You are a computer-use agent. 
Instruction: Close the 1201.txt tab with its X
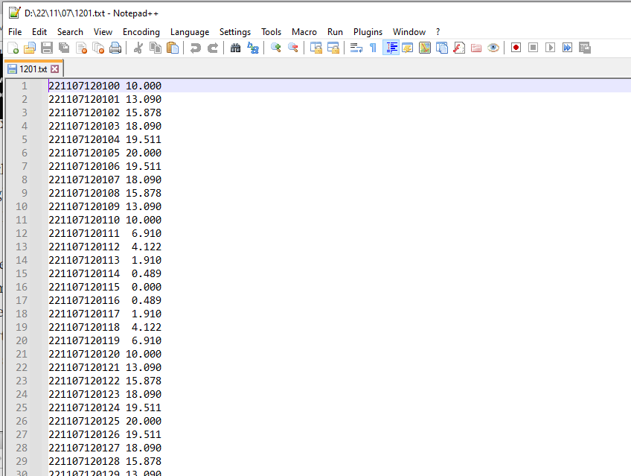click(55, 69)
